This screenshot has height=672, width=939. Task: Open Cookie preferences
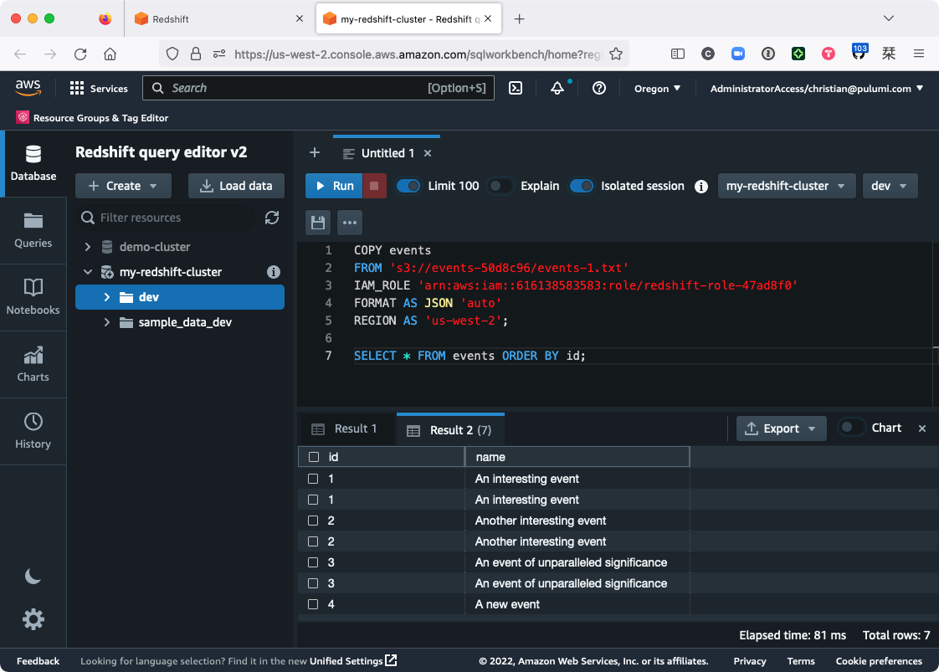pyautogui.click(x=879, y=660)
